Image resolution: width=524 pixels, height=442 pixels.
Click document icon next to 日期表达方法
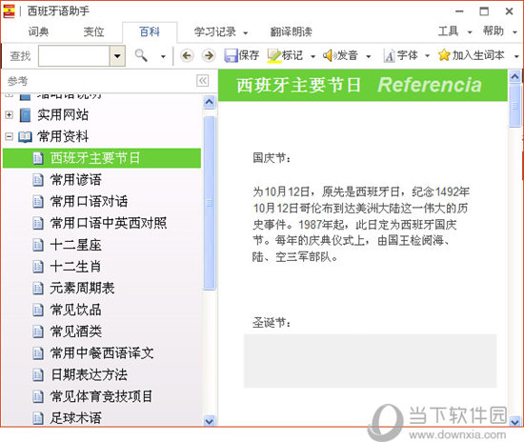click(x=38, y=375)
